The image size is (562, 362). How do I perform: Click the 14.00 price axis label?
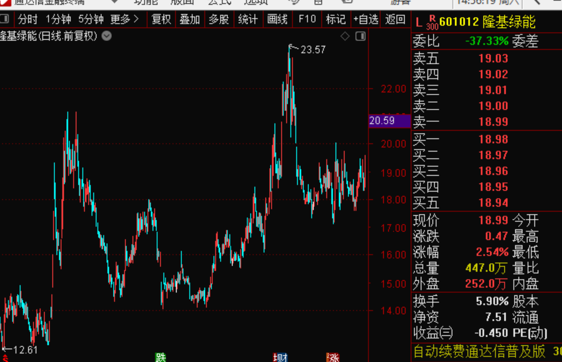tap(394, 311)
